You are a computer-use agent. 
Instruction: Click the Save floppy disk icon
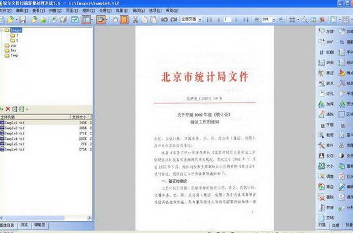(22, 20)
